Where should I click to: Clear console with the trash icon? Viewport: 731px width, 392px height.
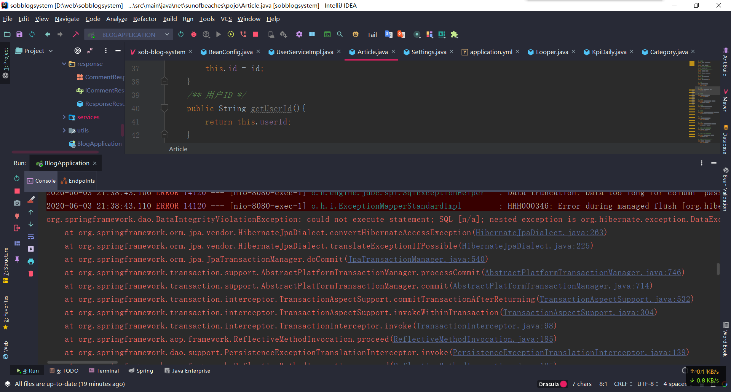(x=31, y=274)
